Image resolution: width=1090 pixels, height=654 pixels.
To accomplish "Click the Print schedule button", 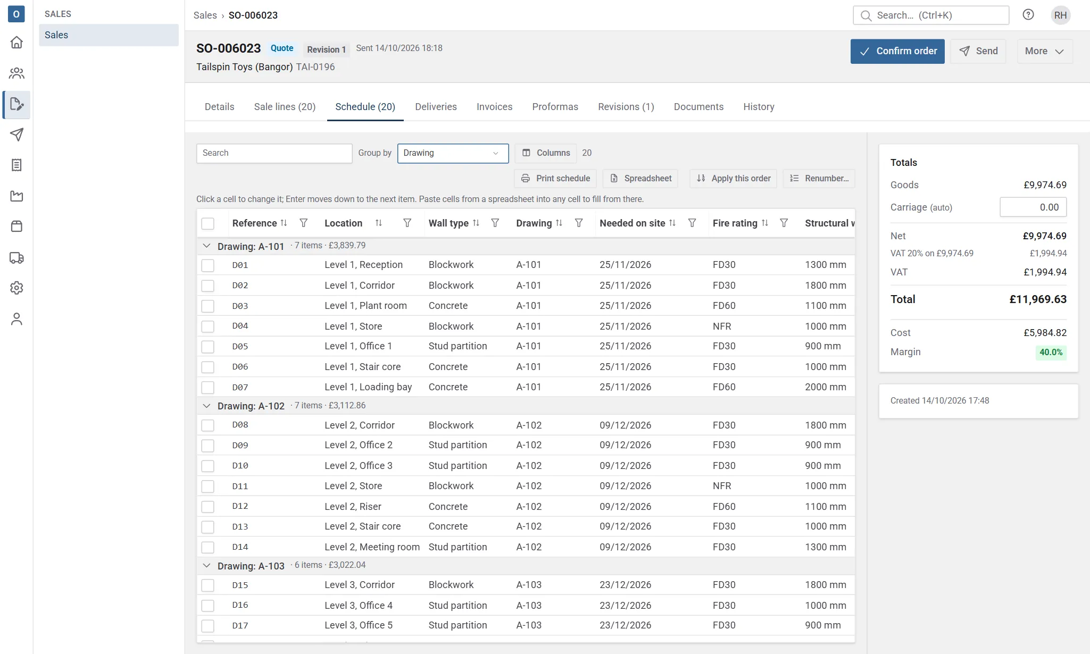I will [x=555, y=179].
